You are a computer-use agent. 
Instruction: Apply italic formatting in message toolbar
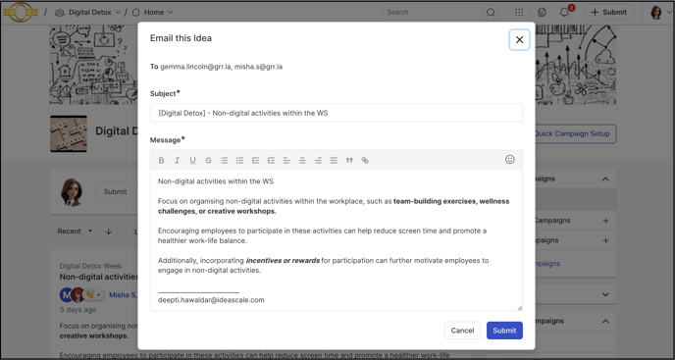click(x=177, y=160)
